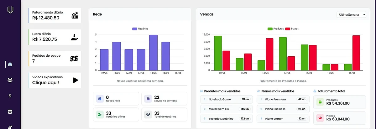Click the Vendas panel title
The width and height of the screenshot is (376, 129).
(207, 14)
